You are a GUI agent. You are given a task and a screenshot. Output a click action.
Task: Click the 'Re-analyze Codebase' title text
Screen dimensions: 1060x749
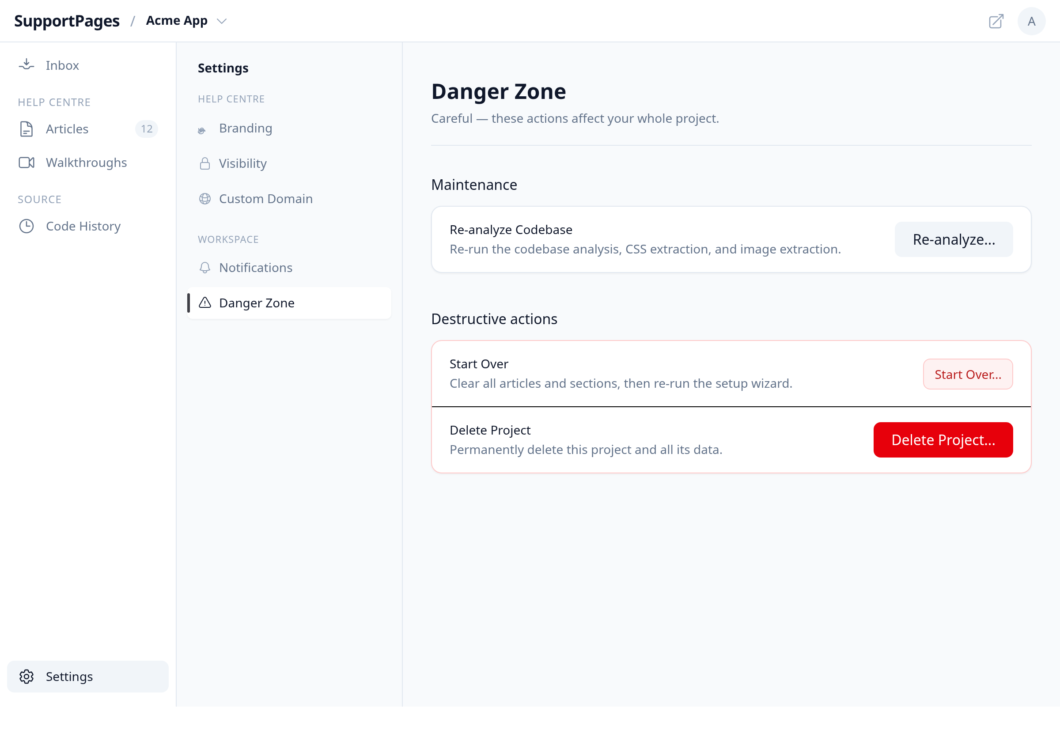coord(511,229)
